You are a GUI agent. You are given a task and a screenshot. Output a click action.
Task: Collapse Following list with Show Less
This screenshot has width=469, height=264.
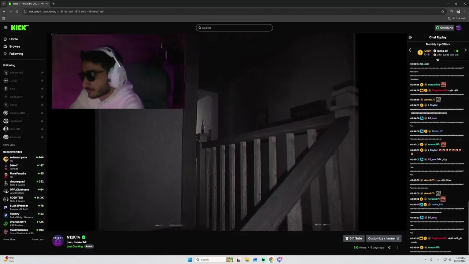[x=9, y=145]
